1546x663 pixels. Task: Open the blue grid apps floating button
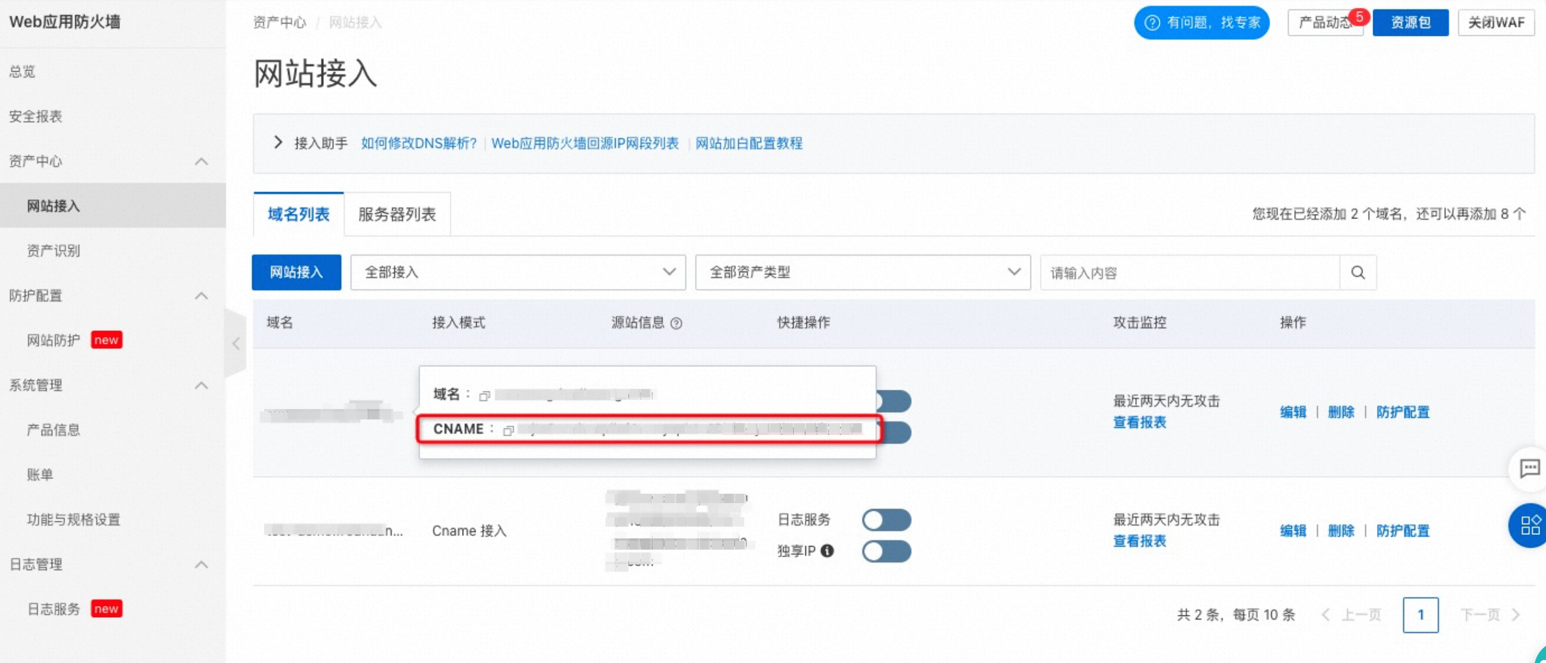tap(1529, 525)
